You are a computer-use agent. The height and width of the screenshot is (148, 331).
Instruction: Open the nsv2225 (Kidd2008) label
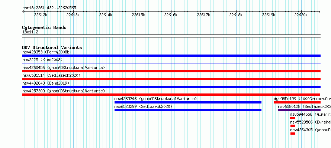42,60
